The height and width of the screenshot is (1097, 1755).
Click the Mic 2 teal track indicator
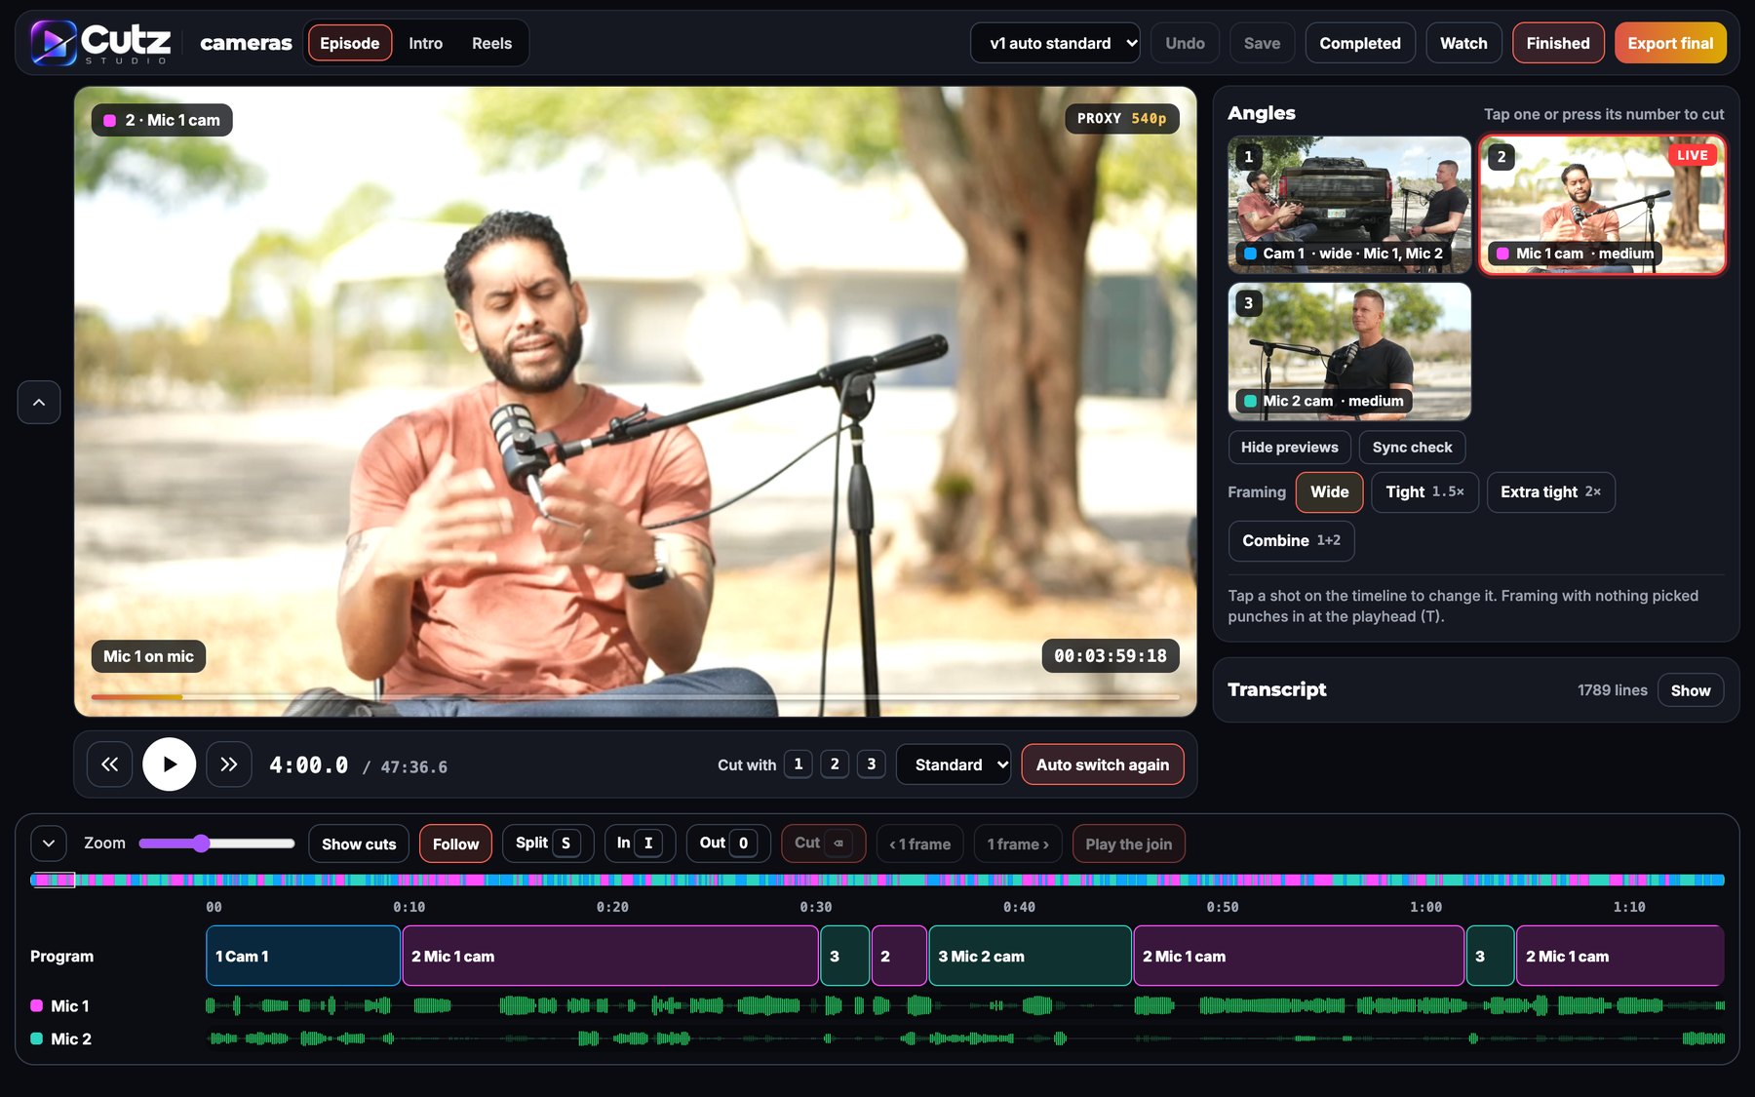(x=37, y=1038)
